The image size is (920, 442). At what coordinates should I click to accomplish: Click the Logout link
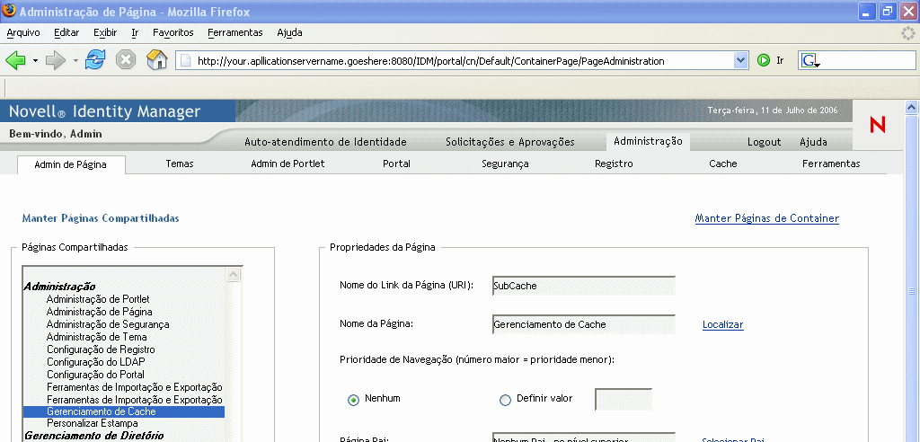tap(764, 142)
